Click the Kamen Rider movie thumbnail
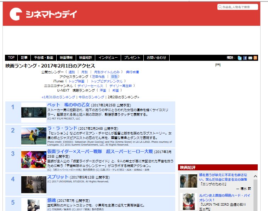Viewport: 268px width, 211px height. click(34, 159)
